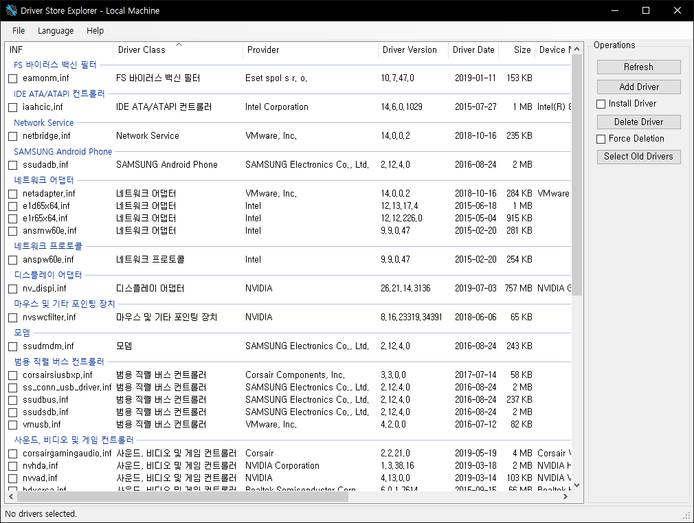
Task: Sort by the Driver Date column header
Action: [473, 50]
